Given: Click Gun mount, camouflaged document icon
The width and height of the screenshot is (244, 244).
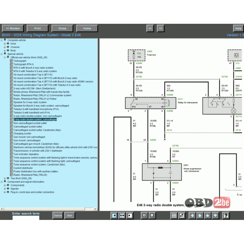Looking at the screenshot, I should tap(11, 140).
